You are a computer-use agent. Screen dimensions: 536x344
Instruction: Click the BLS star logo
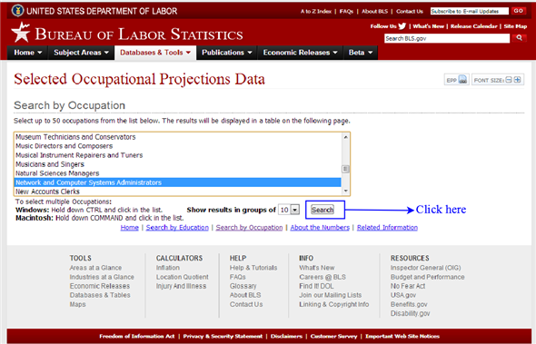coord(21,33)
